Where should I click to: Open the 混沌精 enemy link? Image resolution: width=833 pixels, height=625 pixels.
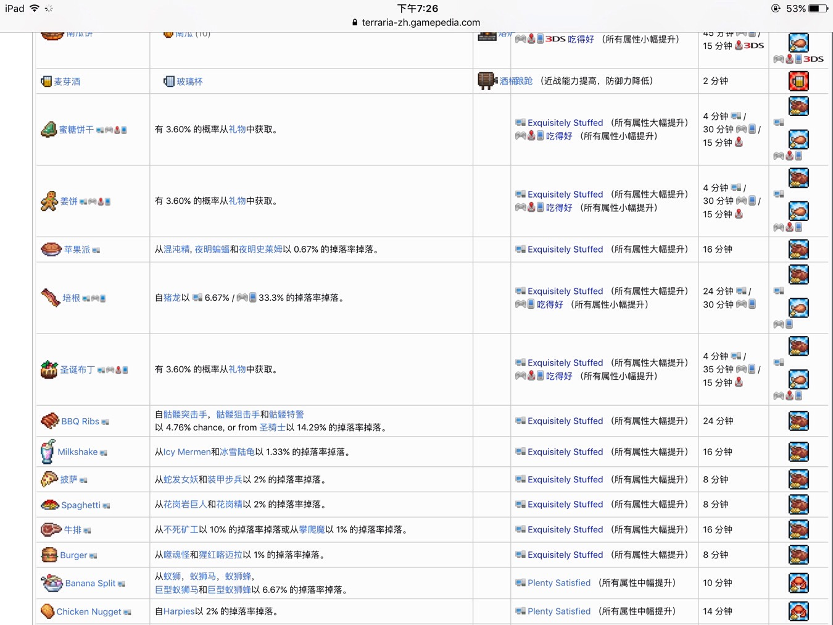pyautogui.click(x=176, y=249)
